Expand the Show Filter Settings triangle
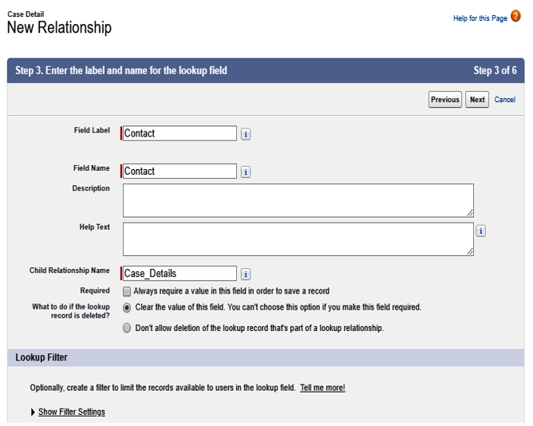The width and height of the screenshot is (533, 426). point(33,412)
